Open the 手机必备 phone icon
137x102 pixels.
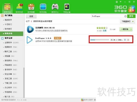pyautogui.click(x=67, y=7)
